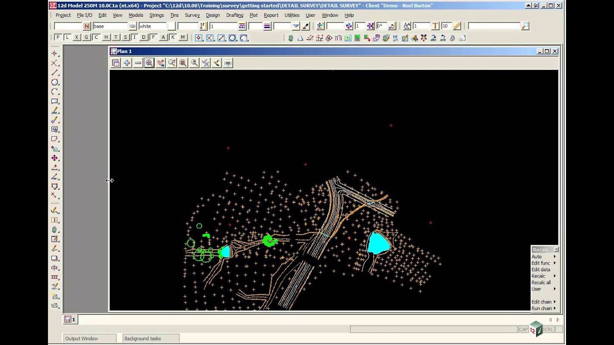
Task: Toggle the K snap button
Action: coord(173,37)
